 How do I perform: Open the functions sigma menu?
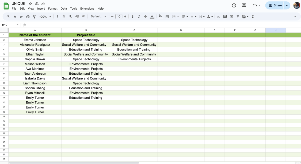(x=253, y=17)
